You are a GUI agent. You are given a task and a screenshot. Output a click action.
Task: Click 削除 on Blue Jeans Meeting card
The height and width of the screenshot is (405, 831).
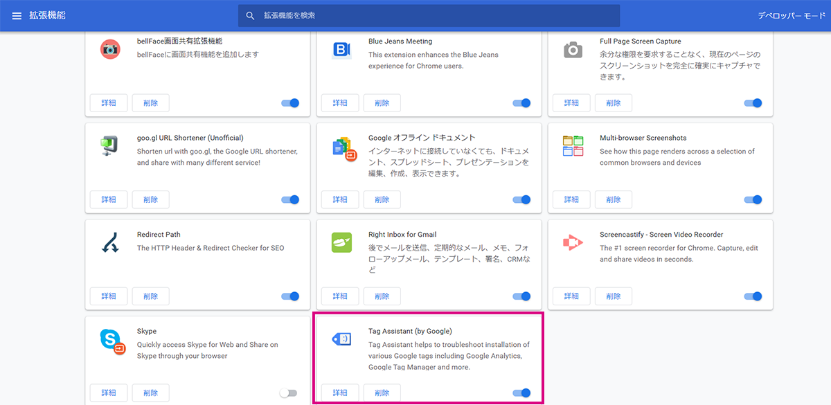click(382, 103)
